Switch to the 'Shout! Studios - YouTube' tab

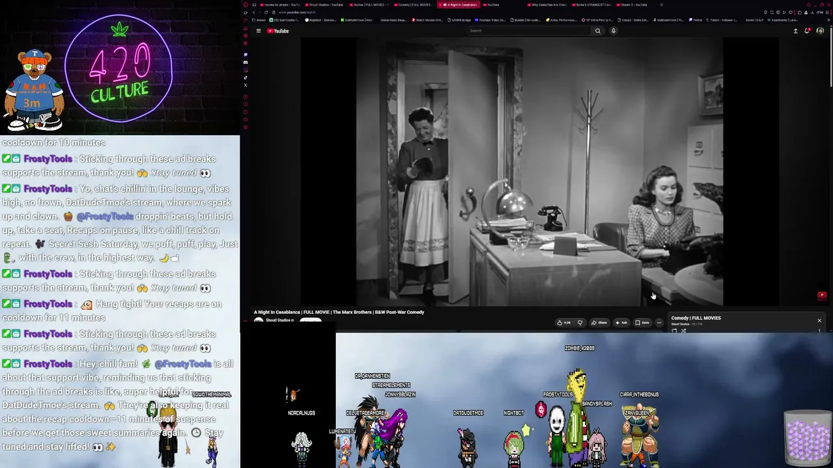325,5
